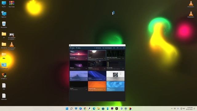Select the Triangles & Light wallpaper

(97, 86)
